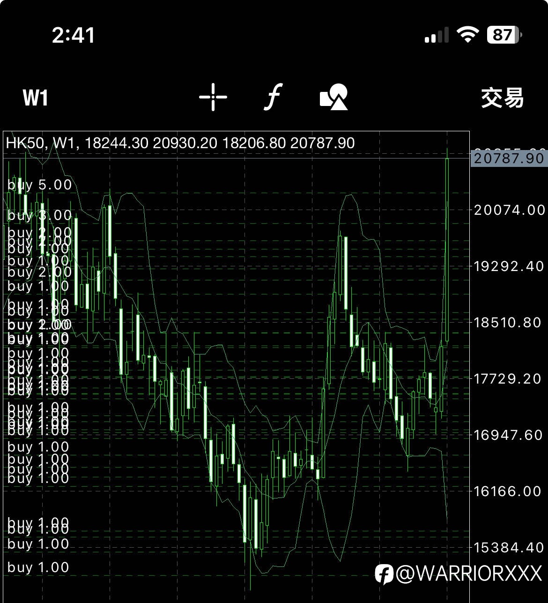Tap the 19292.40 price scale label
This screenshot has width=548, height=603.
click(510, 266)
